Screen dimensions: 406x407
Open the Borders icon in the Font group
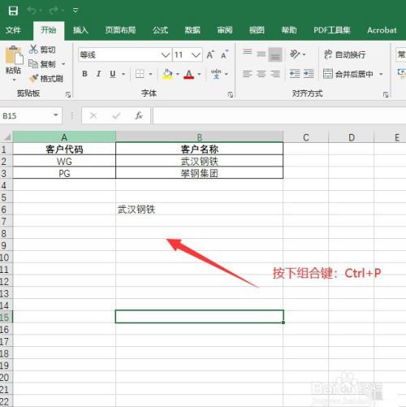pos(140,74)
